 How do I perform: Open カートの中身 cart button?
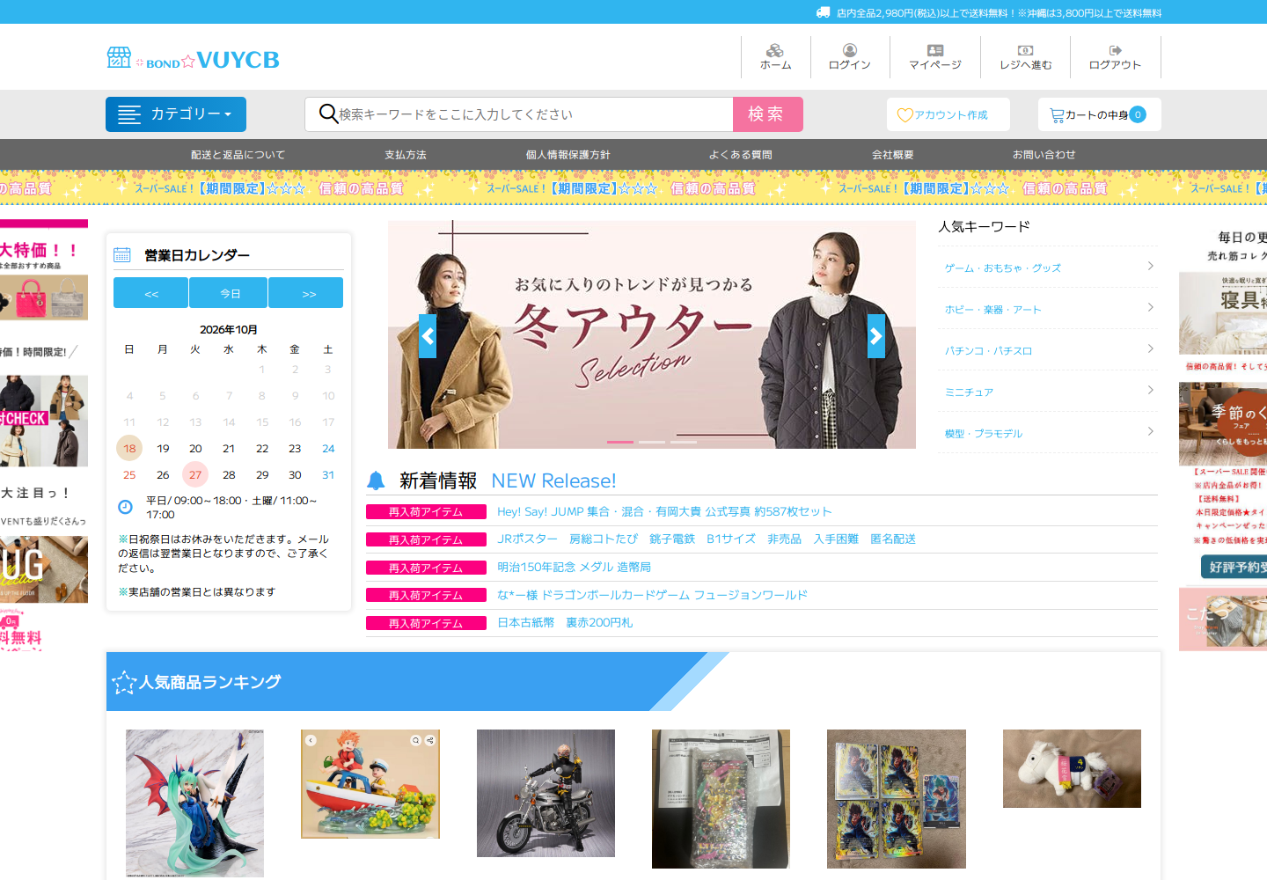click(x=1100, y=114)
